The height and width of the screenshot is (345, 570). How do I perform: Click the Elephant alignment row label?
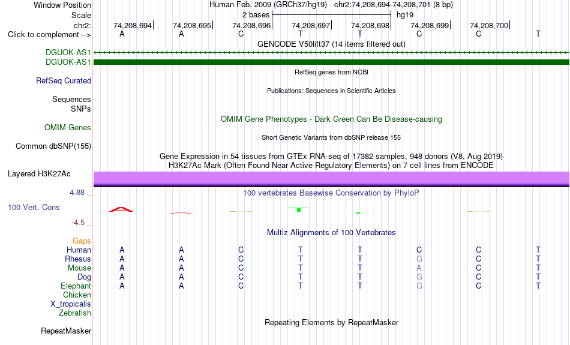[x=76, y=286]
